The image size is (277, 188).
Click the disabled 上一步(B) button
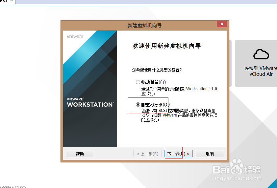(x=147, y=154)
